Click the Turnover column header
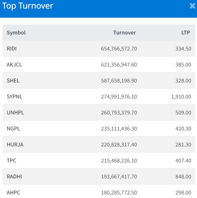This screenshot has height=198, width=197. pos(125,33)
